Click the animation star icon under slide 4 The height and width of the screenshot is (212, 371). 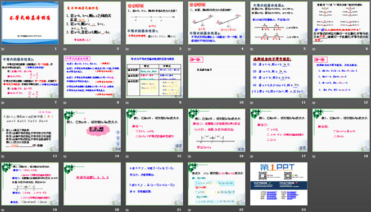189,49
